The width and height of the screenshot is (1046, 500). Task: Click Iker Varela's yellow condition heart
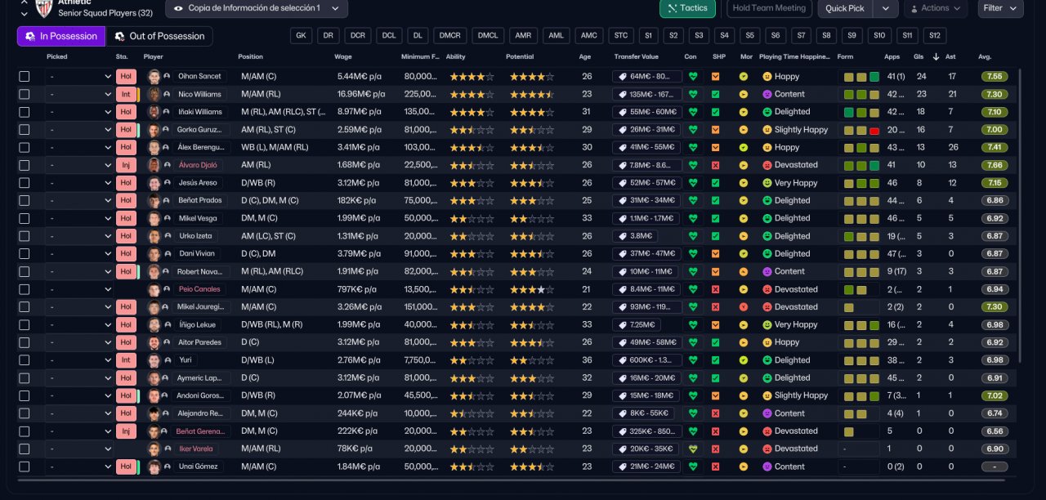click(693, 449)
